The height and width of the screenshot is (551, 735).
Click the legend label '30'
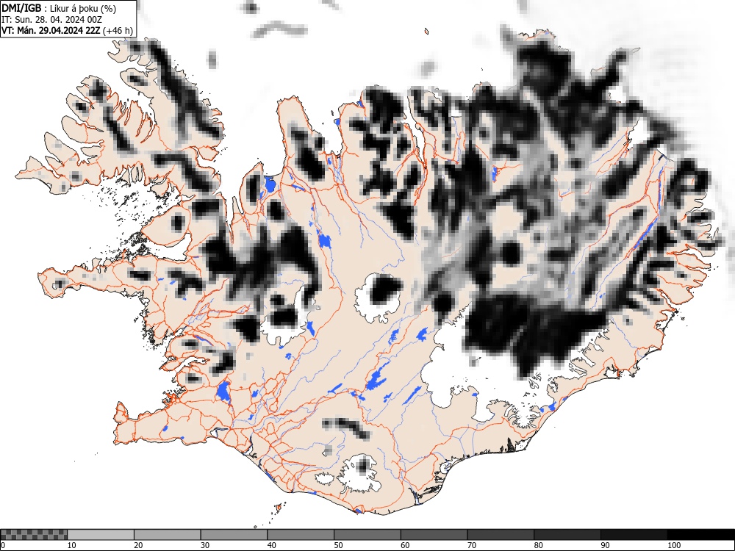click(205, 545)
